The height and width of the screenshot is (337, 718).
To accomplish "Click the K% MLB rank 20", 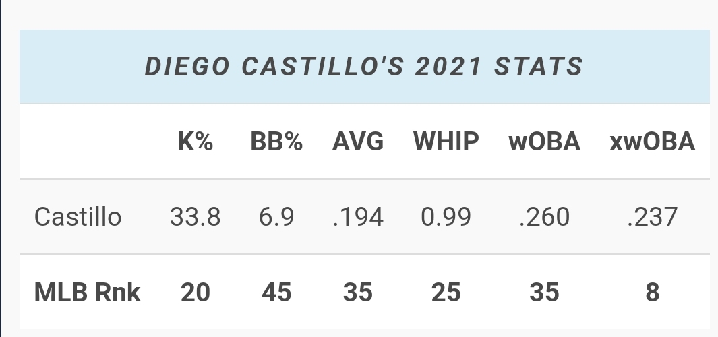I will (196, 293).
